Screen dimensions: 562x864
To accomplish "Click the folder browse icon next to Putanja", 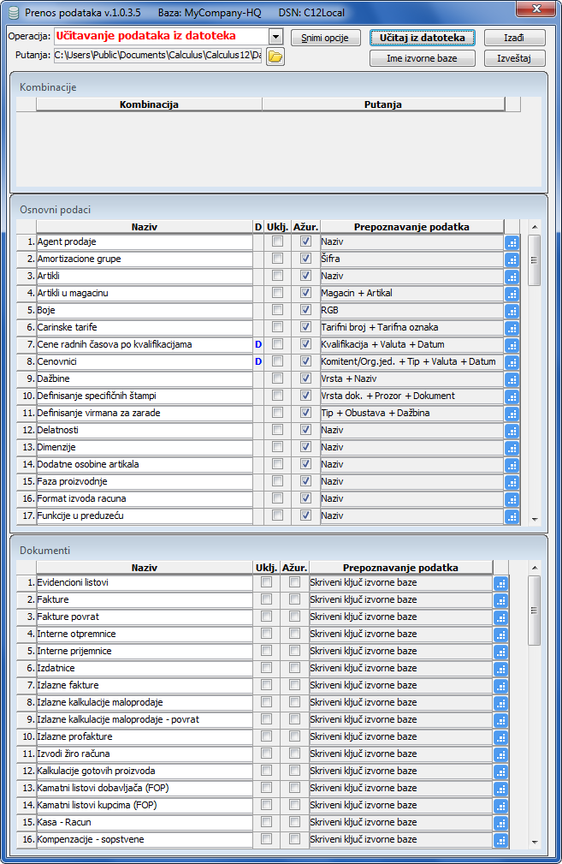I will (275, 57).
